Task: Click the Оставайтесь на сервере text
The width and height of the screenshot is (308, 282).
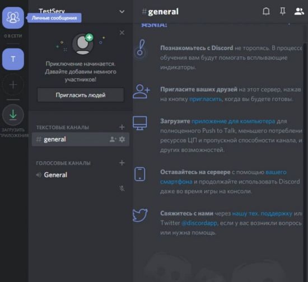Action: [x=195, y=172]
